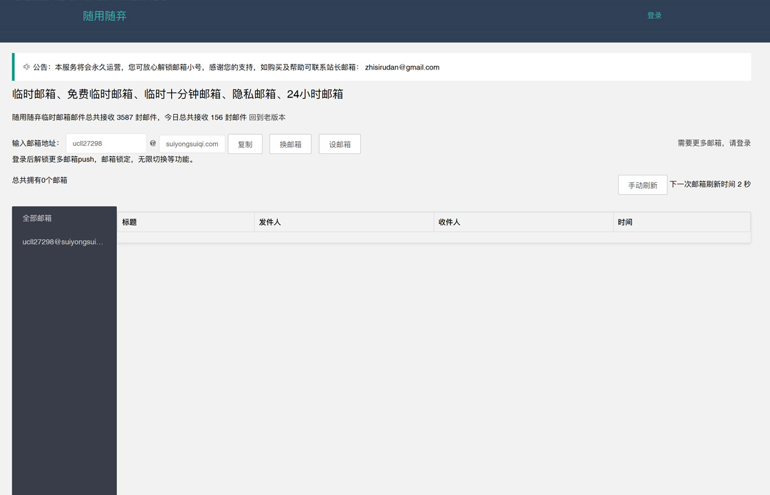Click the 总共拥有0个邮箱 text

[40, 180]
